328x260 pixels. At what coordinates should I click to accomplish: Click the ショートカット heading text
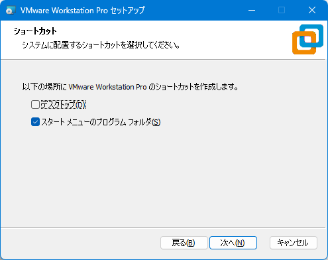(35, 31)
